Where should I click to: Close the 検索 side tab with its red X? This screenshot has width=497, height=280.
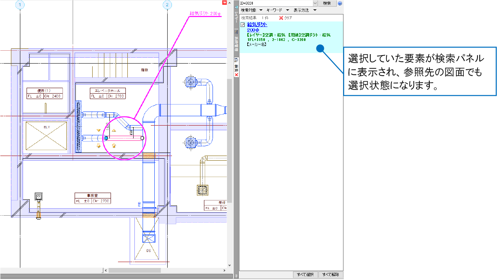pos(236,74)
